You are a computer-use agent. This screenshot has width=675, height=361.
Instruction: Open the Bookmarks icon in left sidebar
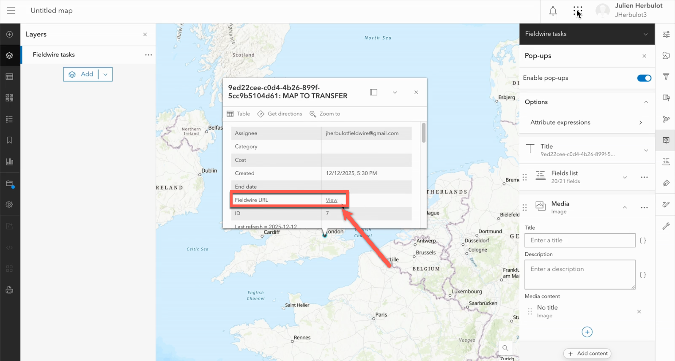click(9, 140)
